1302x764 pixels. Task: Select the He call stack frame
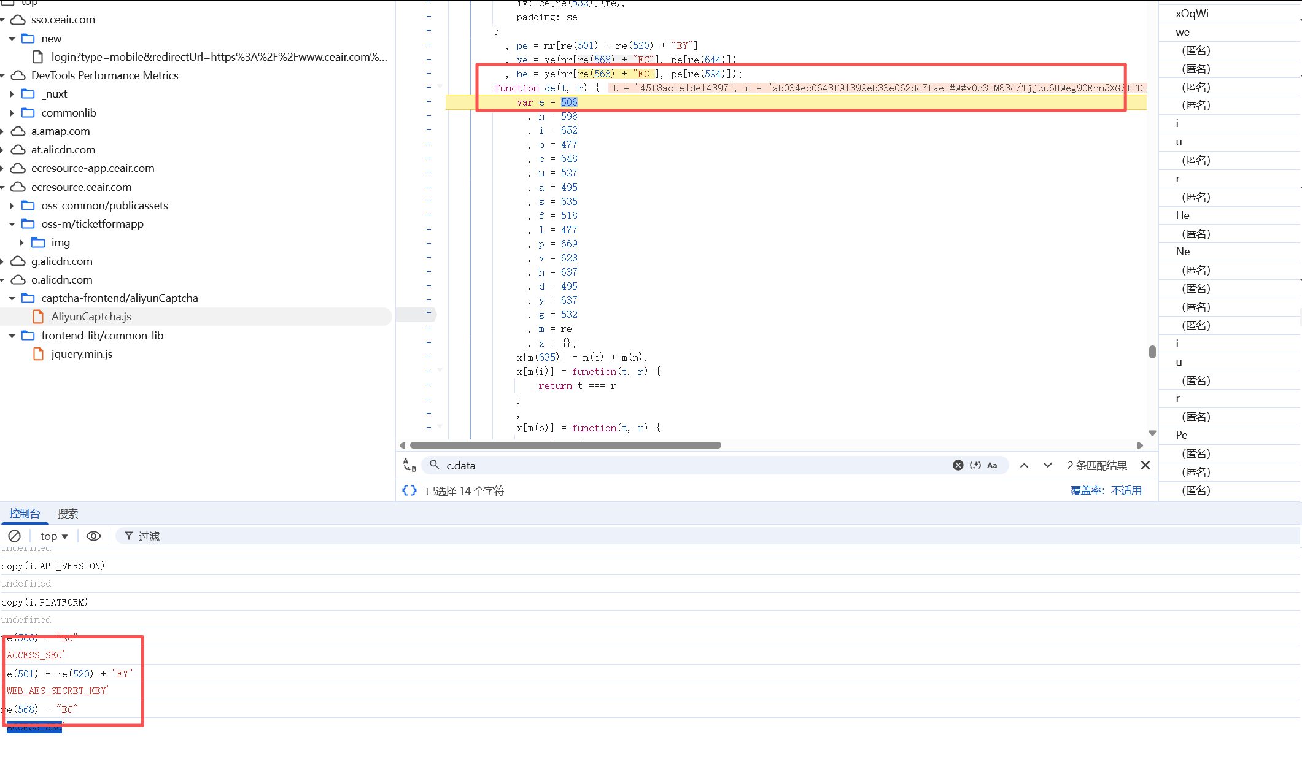1182,215
